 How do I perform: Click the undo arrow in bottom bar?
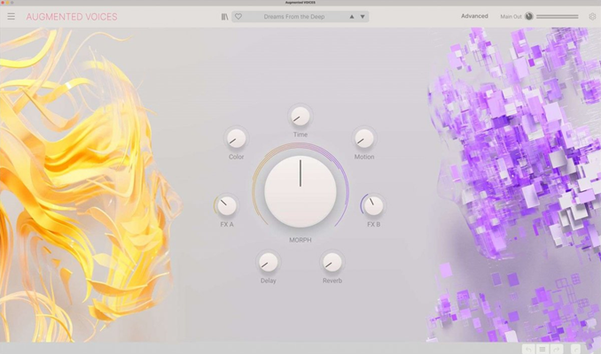tap(528, 349)
